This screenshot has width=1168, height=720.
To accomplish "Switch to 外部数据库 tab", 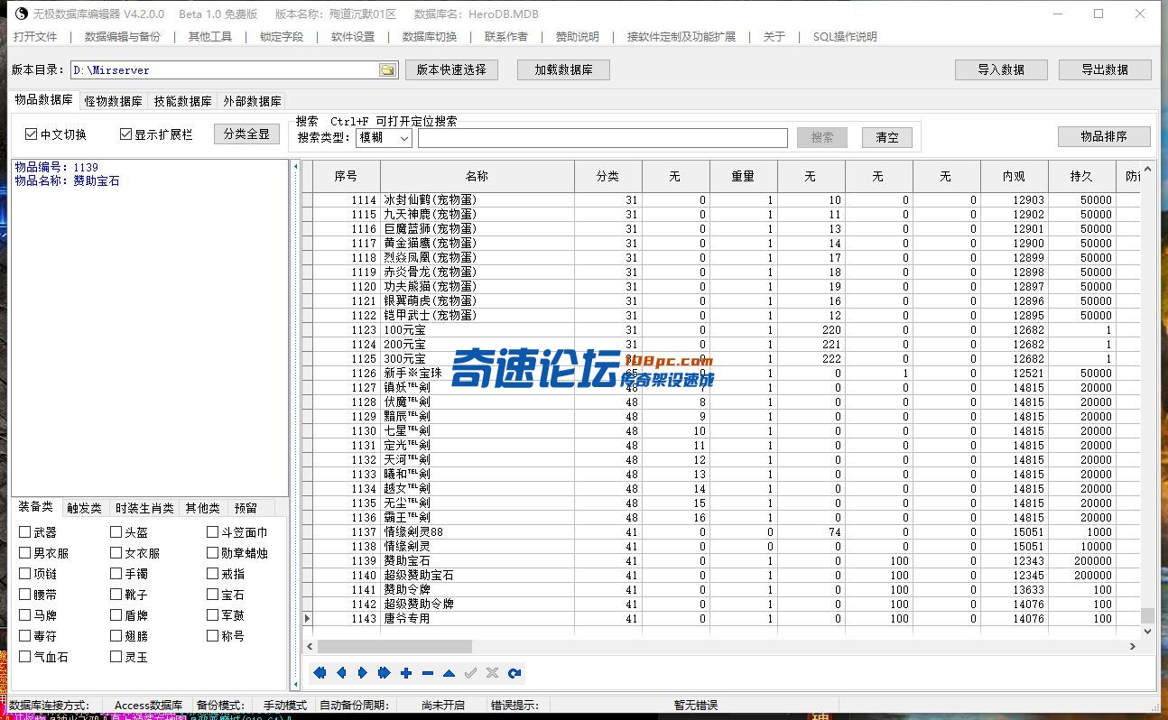I will tap(252, 101).
